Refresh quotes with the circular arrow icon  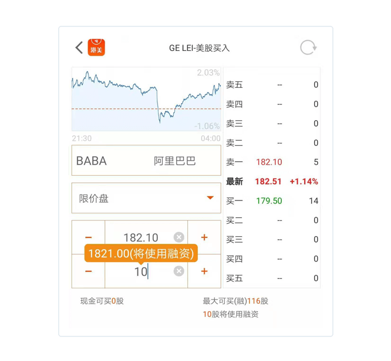click(308, 47)
